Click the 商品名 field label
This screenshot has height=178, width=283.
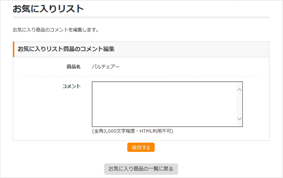pyautogui.click(x=73, y=67)
